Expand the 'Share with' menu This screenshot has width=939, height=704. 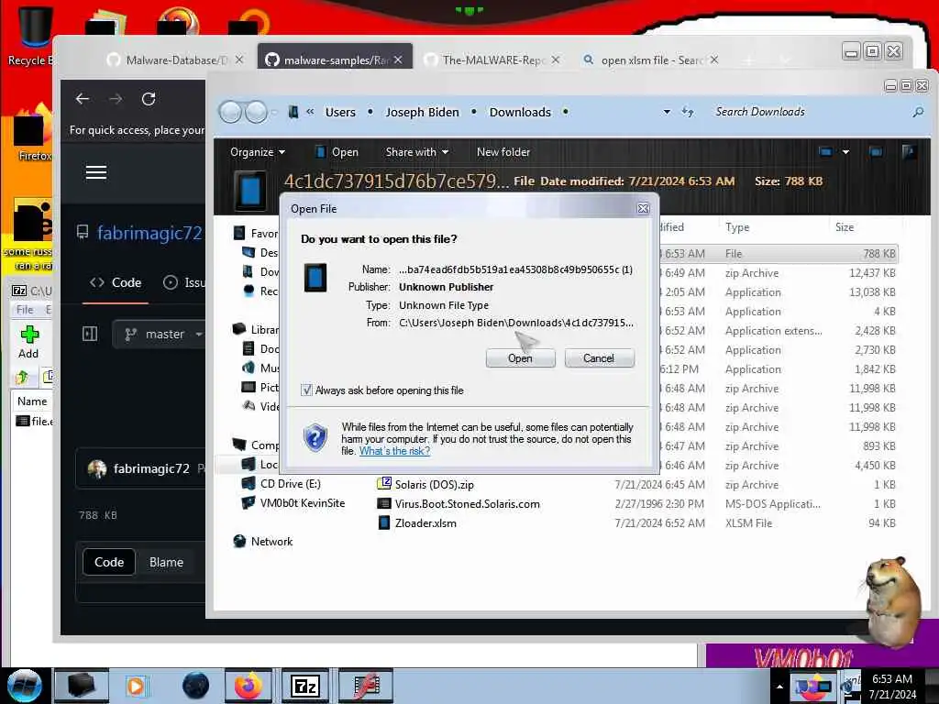pos(417,152)
